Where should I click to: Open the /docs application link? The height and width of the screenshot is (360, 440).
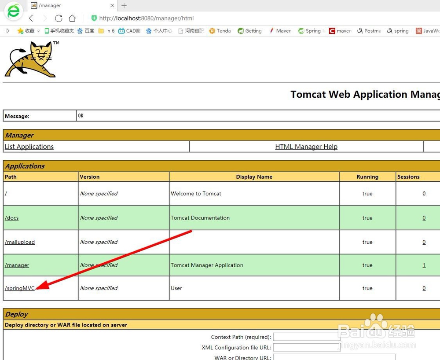click(x=11, y=218)
